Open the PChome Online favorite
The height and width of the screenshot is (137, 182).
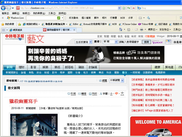point(128,24)
